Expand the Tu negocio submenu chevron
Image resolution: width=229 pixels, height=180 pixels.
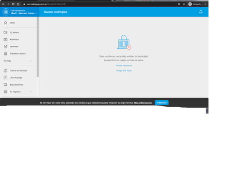click(x=31, y=91)
